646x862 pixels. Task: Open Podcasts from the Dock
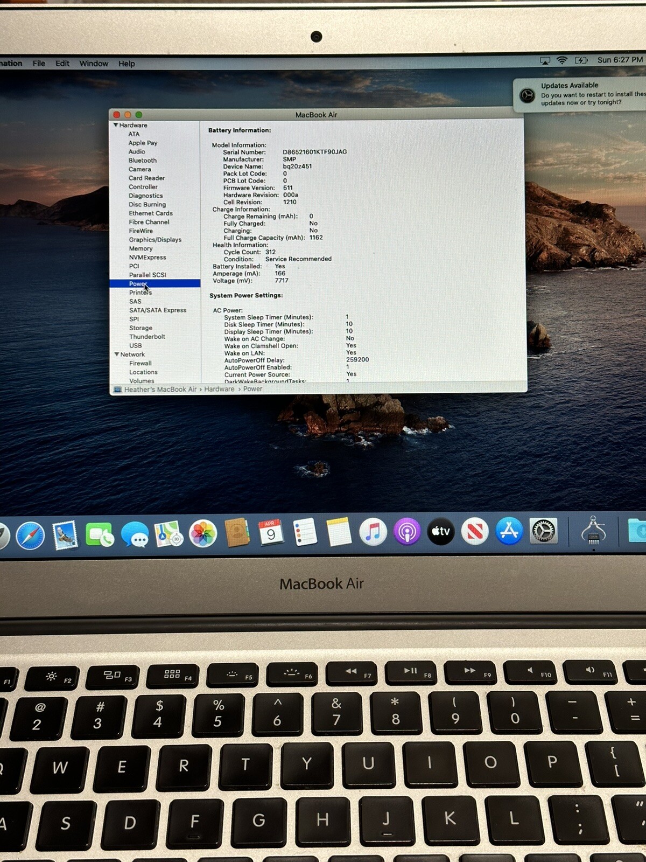pyautogui.click(x=407, y=532)
